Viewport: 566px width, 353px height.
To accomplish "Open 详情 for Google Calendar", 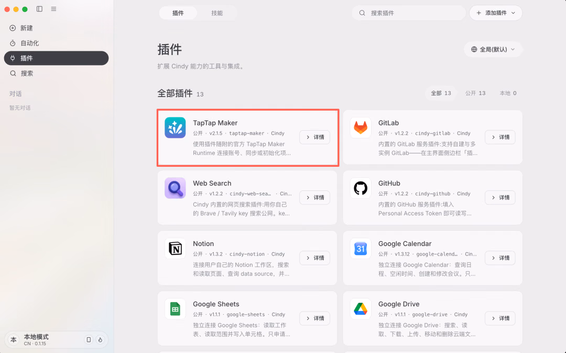I will coord(500,258).
